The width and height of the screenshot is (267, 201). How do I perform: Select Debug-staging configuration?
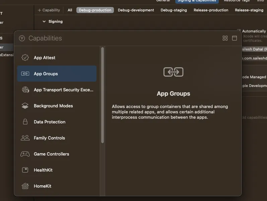(174, 10)
